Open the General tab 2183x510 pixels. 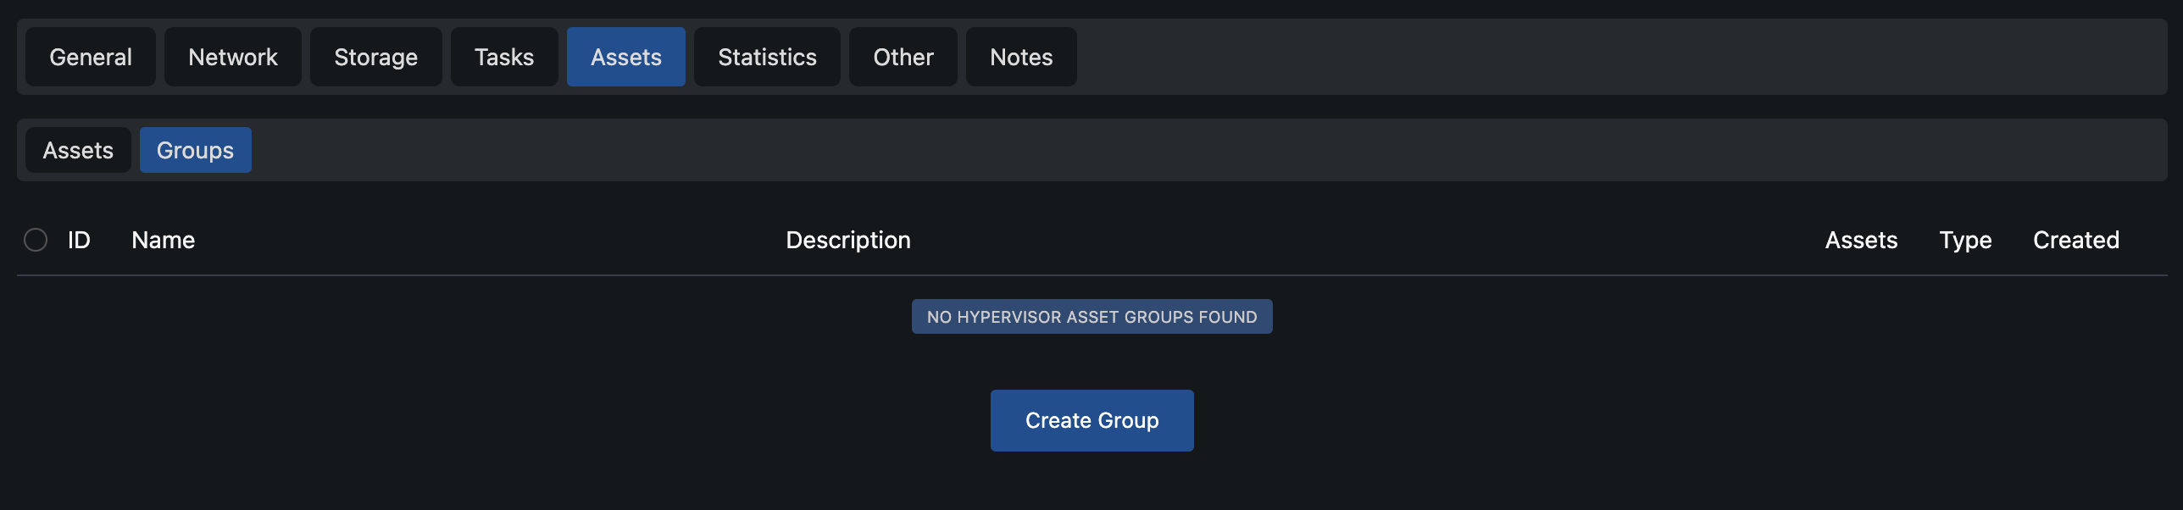[x=91, y=57]
